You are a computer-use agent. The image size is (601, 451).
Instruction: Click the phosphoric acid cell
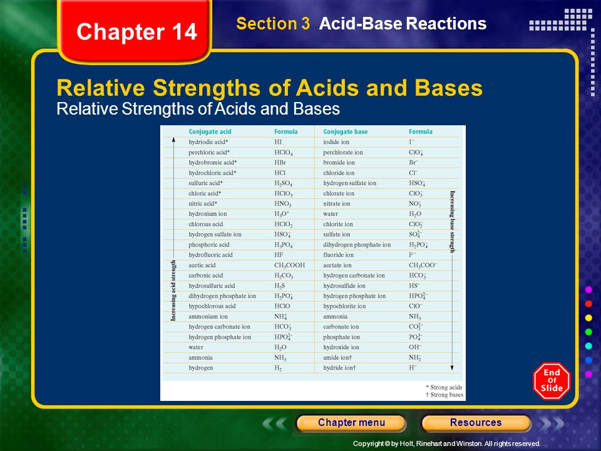coord(209,245)
